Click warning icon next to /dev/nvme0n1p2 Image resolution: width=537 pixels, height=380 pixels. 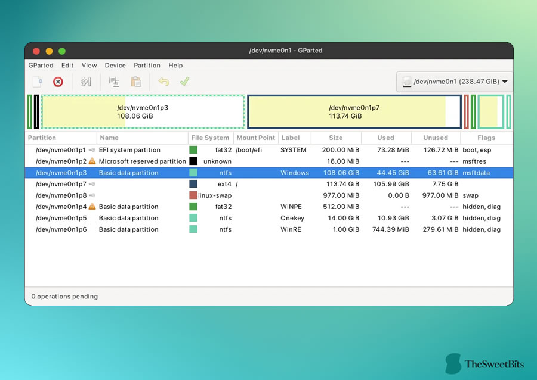click(x=92, y=161)
